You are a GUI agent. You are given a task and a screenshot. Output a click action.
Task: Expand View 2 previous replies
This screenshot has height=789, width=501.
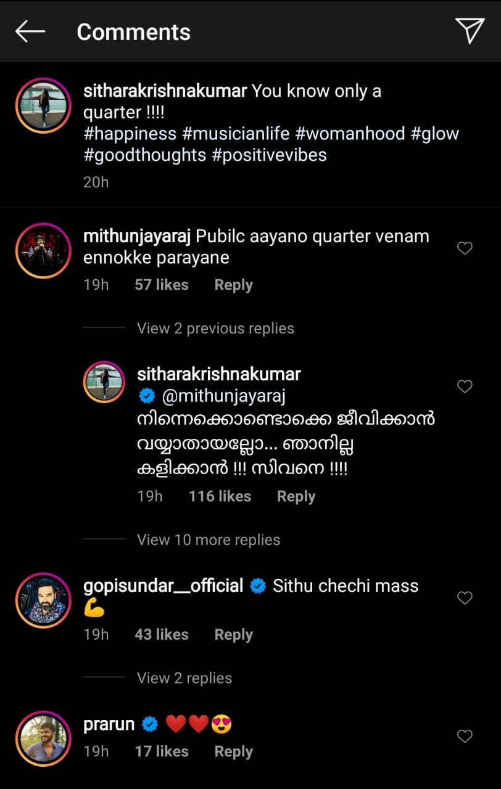point(215,329)
